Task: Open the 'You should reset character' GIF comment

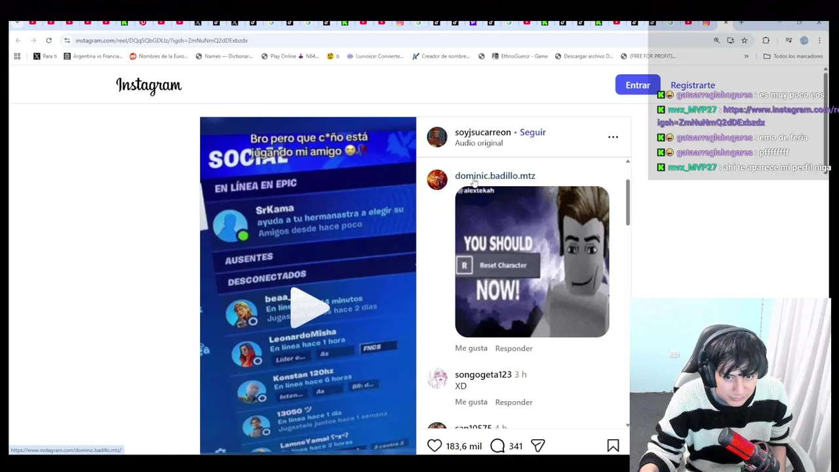Action: (532, 262)
